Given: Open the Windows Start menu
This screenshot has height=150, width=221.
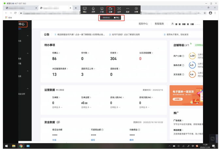Looking at the screenshot, I should pos(7,146).
